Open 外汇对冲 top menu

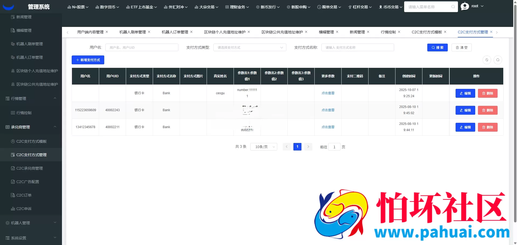tap(176, 7)
